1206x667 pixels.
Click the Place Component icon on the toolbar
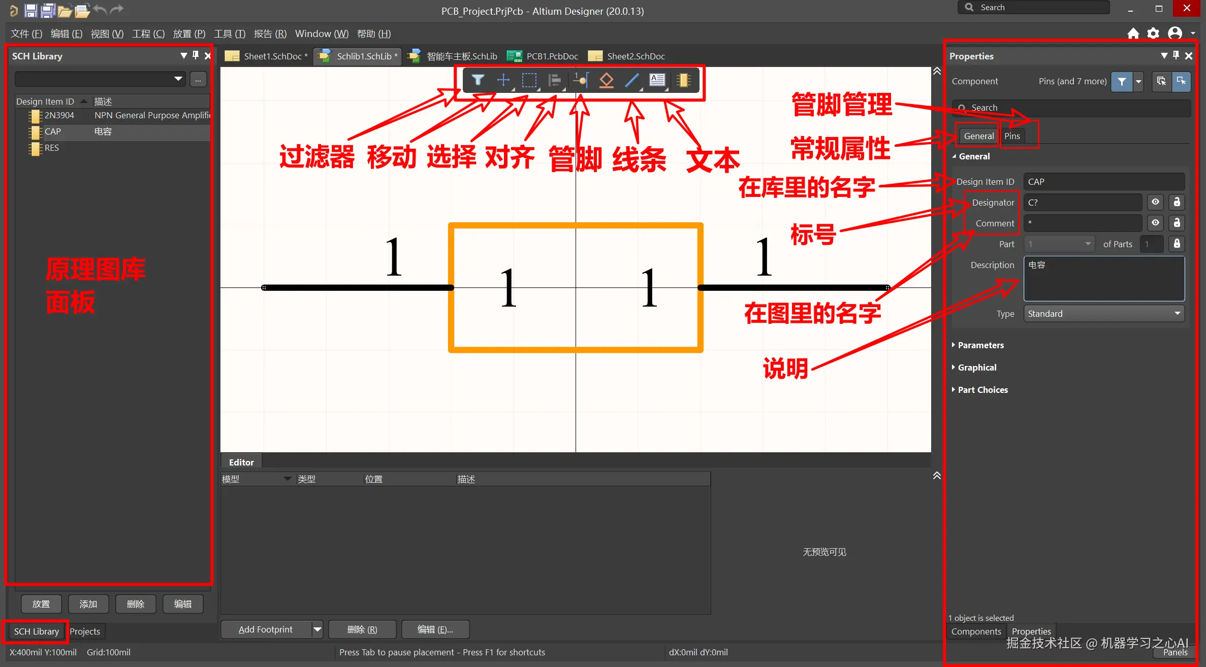(x=684, y=80)
